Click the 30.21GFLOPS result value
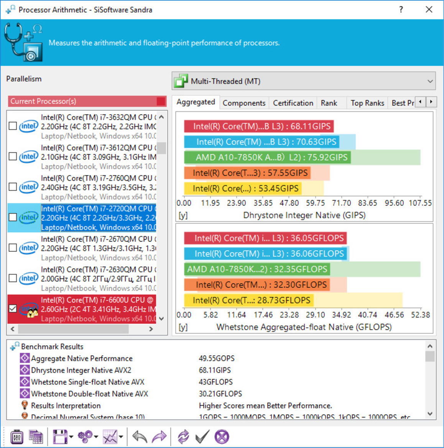The width and height of the screenshot is (444, 448). (x=220, y=394)
